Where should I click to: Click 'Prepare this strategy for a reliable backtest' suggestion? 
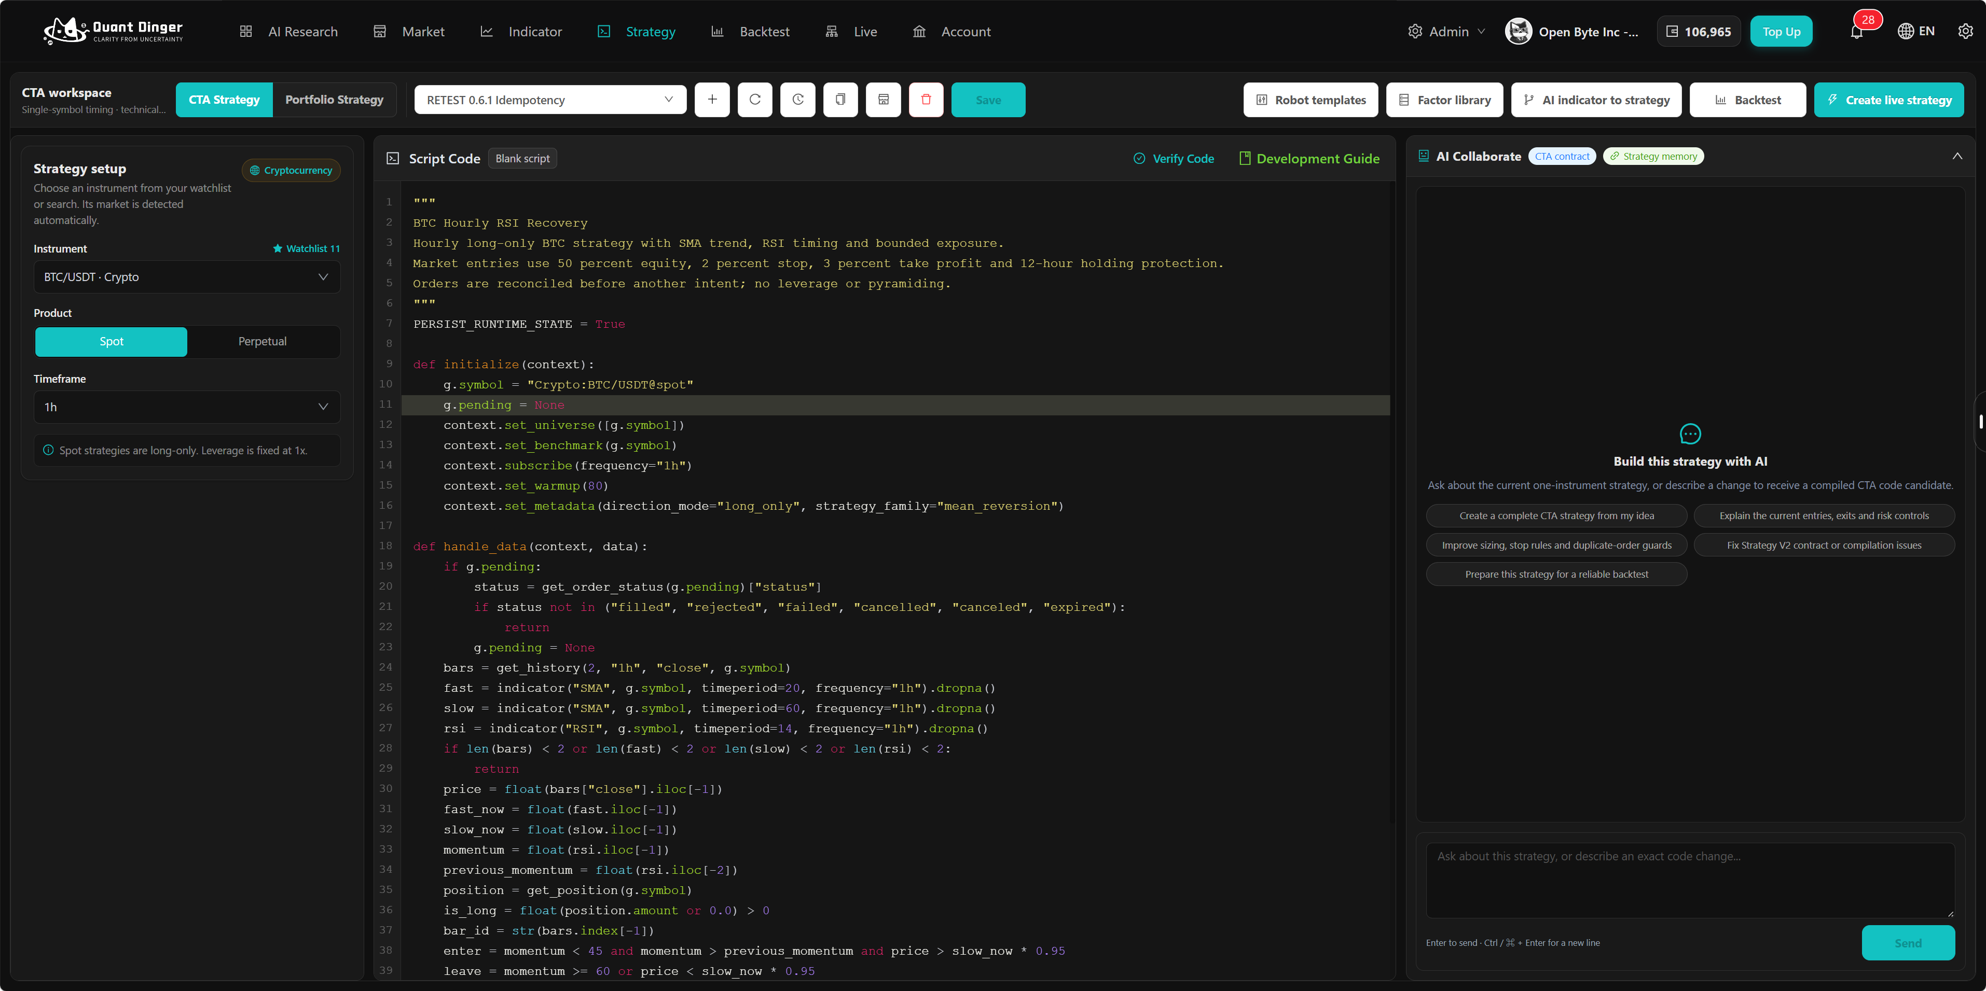[x=1556, y=574]
